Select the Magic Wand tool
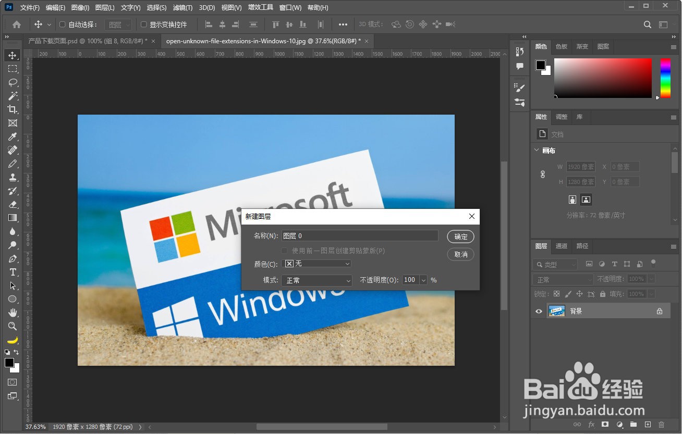The height and width of the screenshot is (434, 682). pos(13,96)
